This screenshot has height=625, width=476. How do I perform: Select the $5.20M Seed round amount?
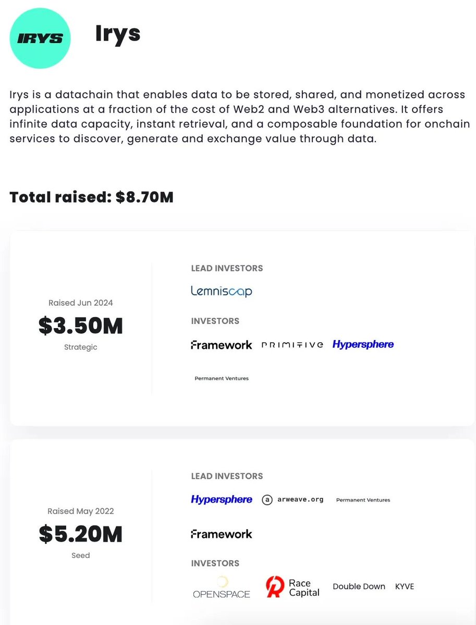[x=81, y=534]
